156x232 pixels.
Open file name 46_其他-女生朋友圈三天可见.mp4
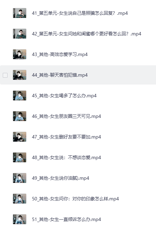[x=66, y=116]
